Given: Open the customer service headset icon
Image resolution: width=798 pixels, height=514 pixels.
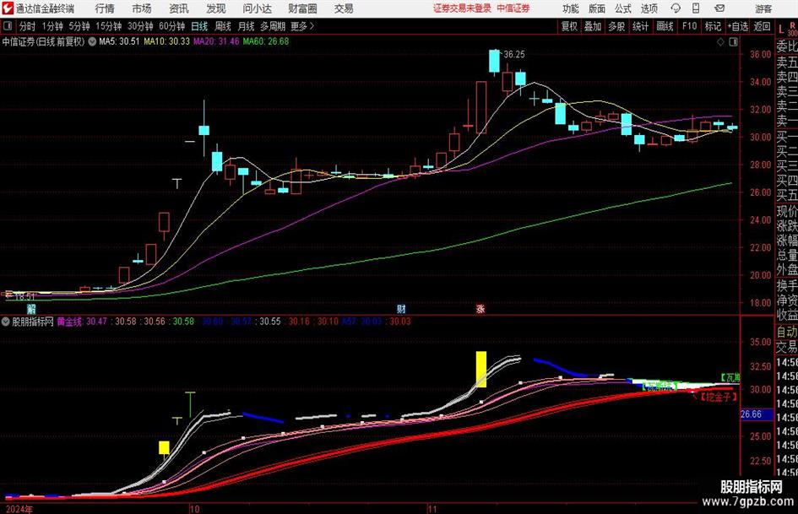Looking at the screenshot, I should click(x=676, y=8).
